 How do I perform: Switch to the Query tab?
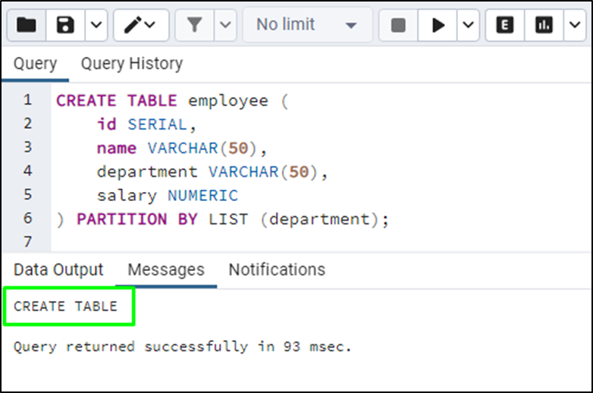tap(35, 64)
